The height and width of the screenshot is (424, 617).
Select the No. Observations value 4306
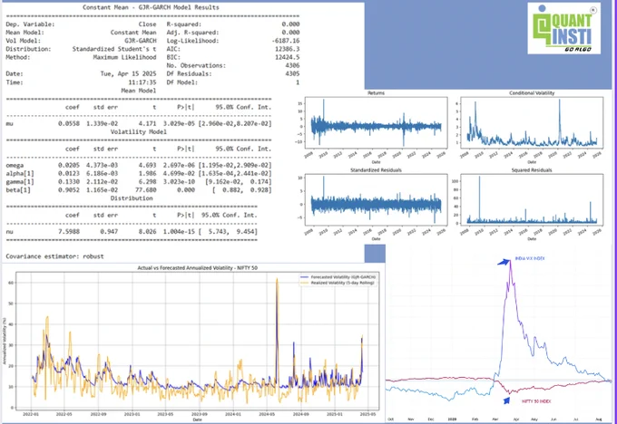(292, 65)
